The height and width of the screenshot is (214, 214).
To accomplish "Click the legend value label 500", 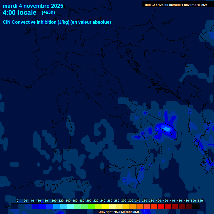I will [x=193, y=201].
